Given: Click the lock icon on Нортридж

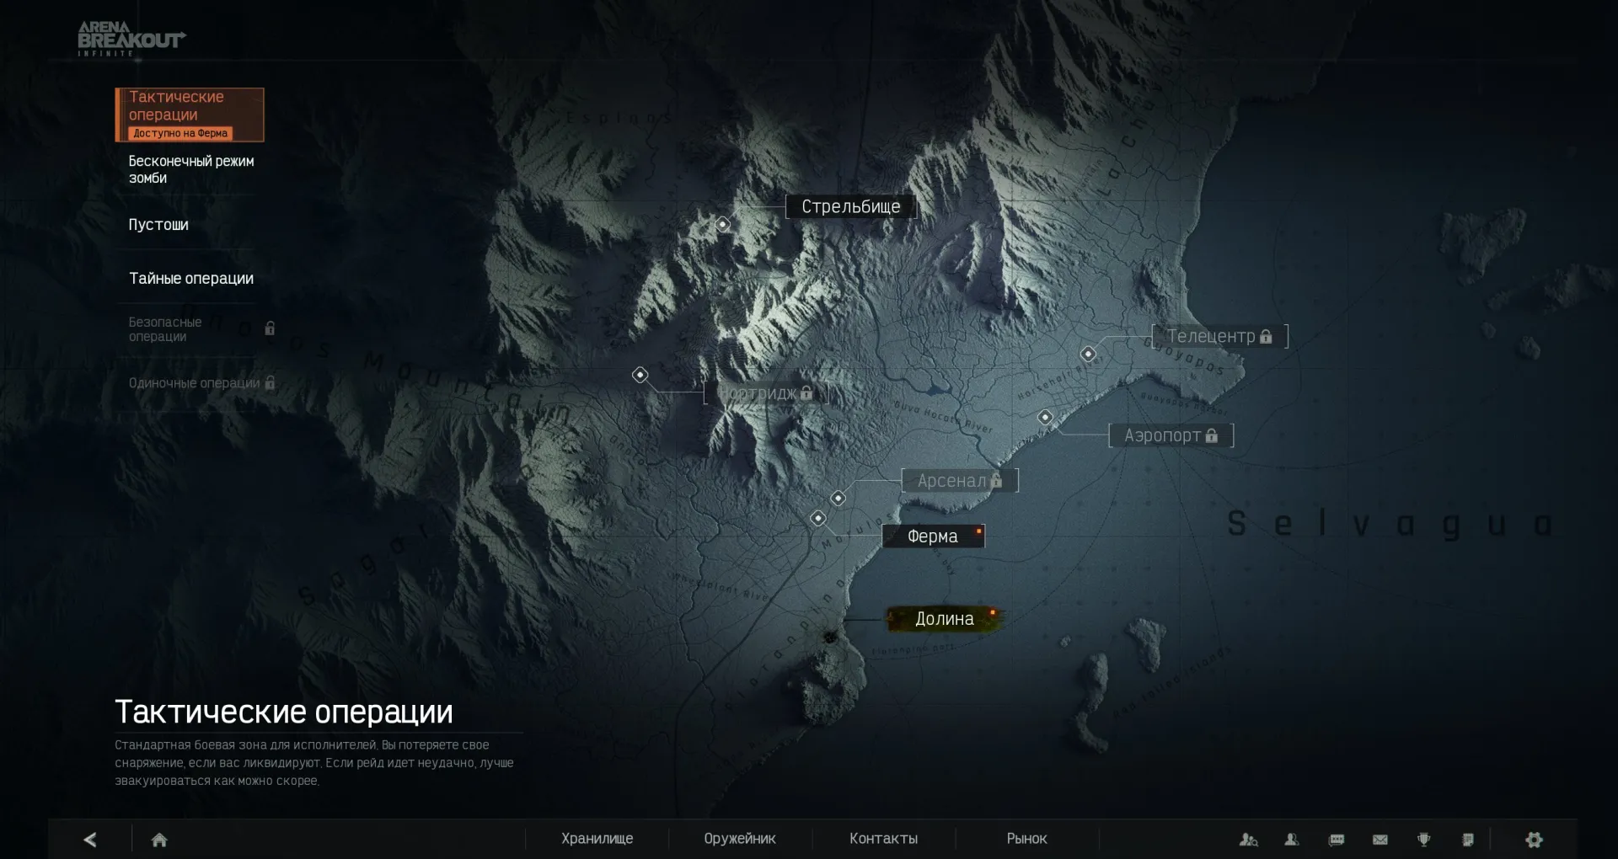Looking at the screenshot, I should (806, 392).
